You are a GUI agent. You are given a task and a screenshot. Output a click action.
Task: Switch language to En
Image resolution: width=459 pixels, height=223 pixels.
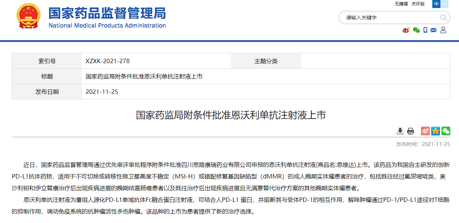click(x=444, y=4)
